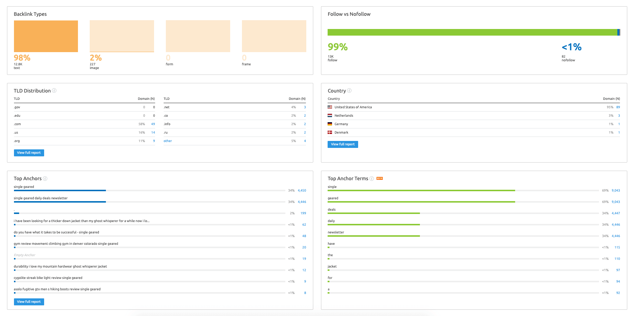635x316 pixels.
Task: Click the Top Anchor Terms info icon
Action: [x=372, y=179]
